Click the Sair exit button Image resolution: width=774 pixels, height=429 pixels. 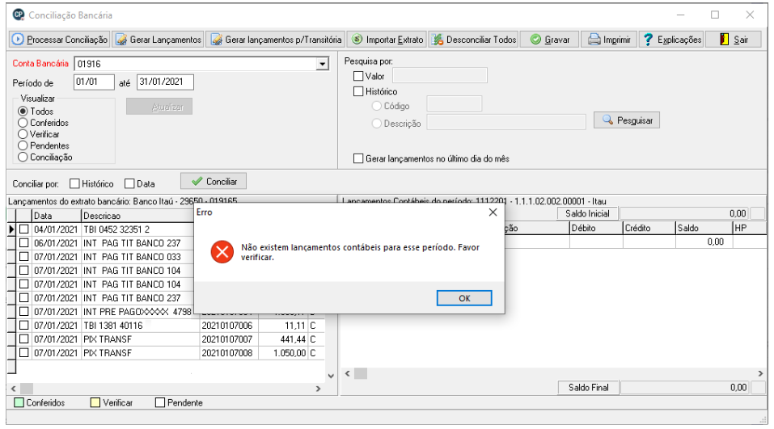734,40
